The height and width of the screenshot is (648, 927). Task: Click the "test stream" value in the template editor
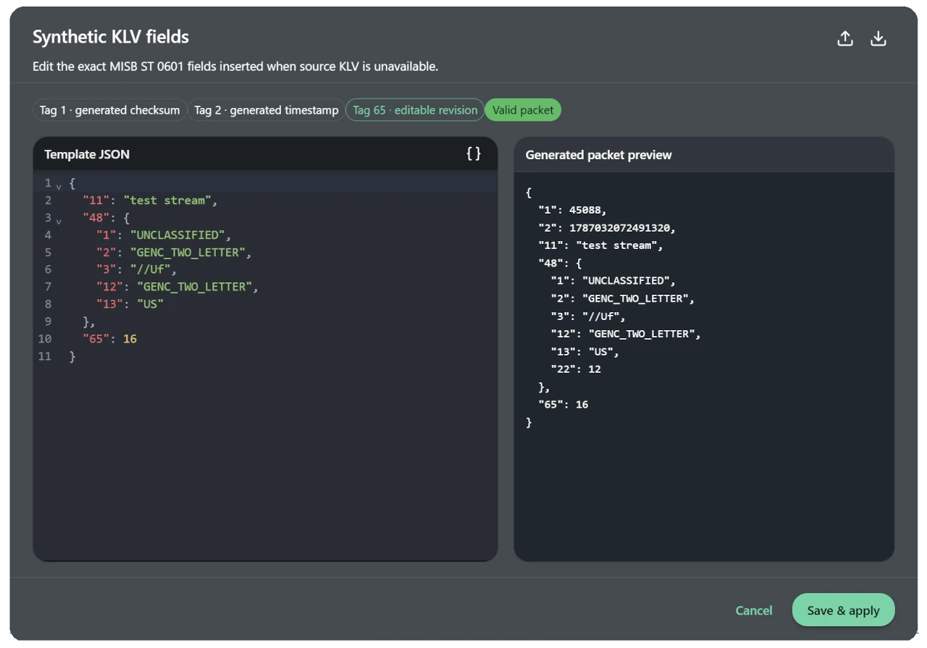click(169, 201)
